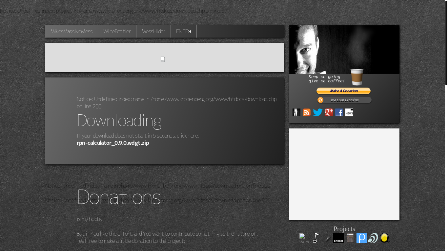This screenshot has width=448, height=251.
Task: Open the Facebook icon
Action: (339, 112)
